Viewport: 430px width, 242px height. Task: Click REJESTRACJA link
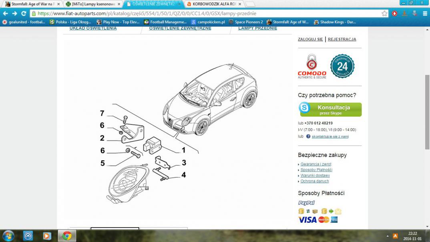[342, 39]
